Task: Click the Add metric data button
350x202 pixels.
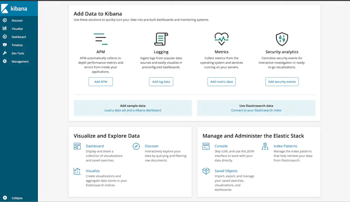Action: [x=222, y=82]
